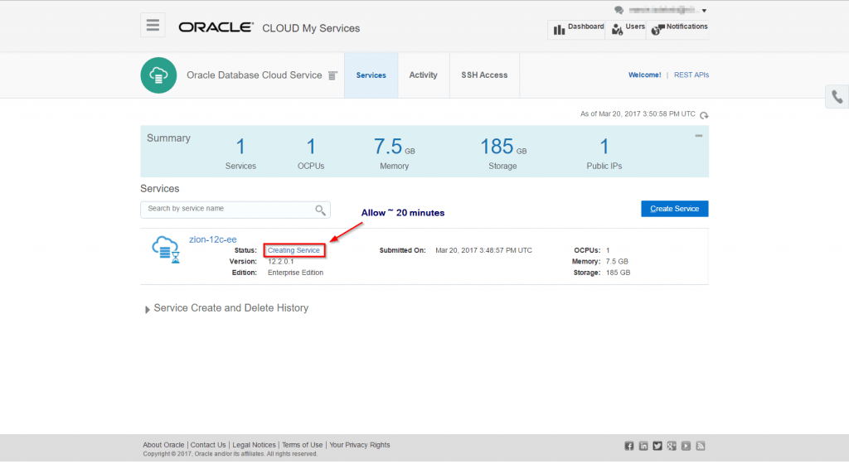The height and width of the screenshot is (464, 849).
Task: Focus the Search by service name field
Action: tap(235, 210)
